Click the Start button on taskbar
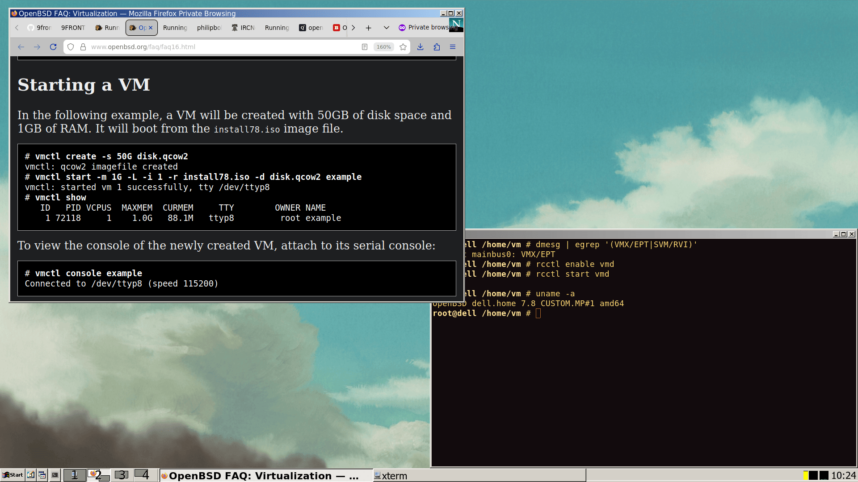 [13, 475]
